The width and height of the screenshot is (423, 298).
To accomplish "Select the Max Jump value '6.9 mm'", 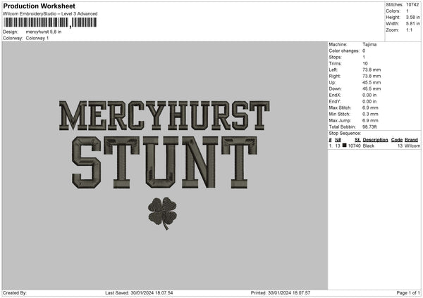I will 370,120.
